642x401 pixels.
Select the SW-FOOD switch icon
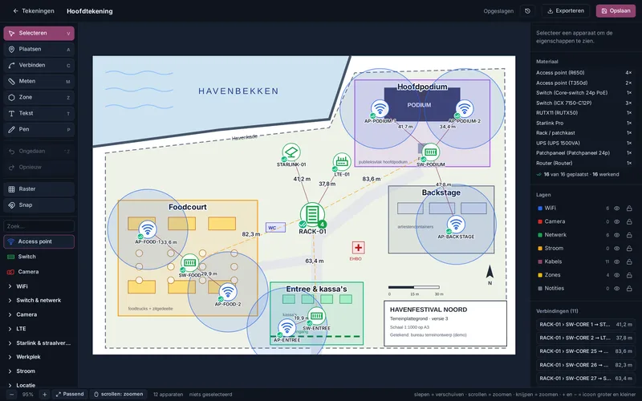tap(189, 263)
